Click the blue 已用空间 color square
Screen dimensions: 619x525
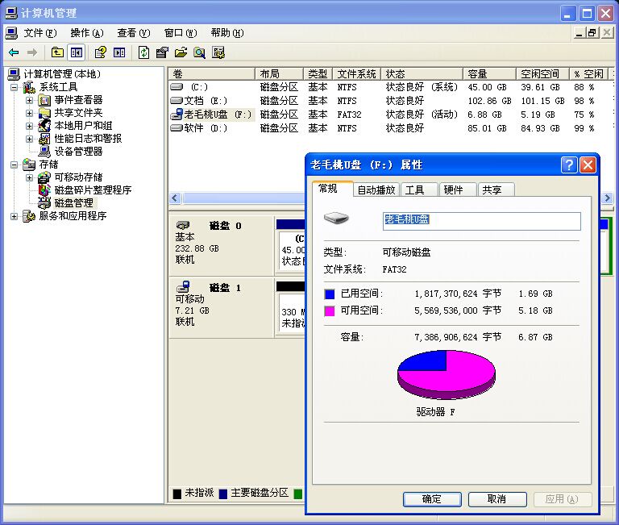pos(329,294)
